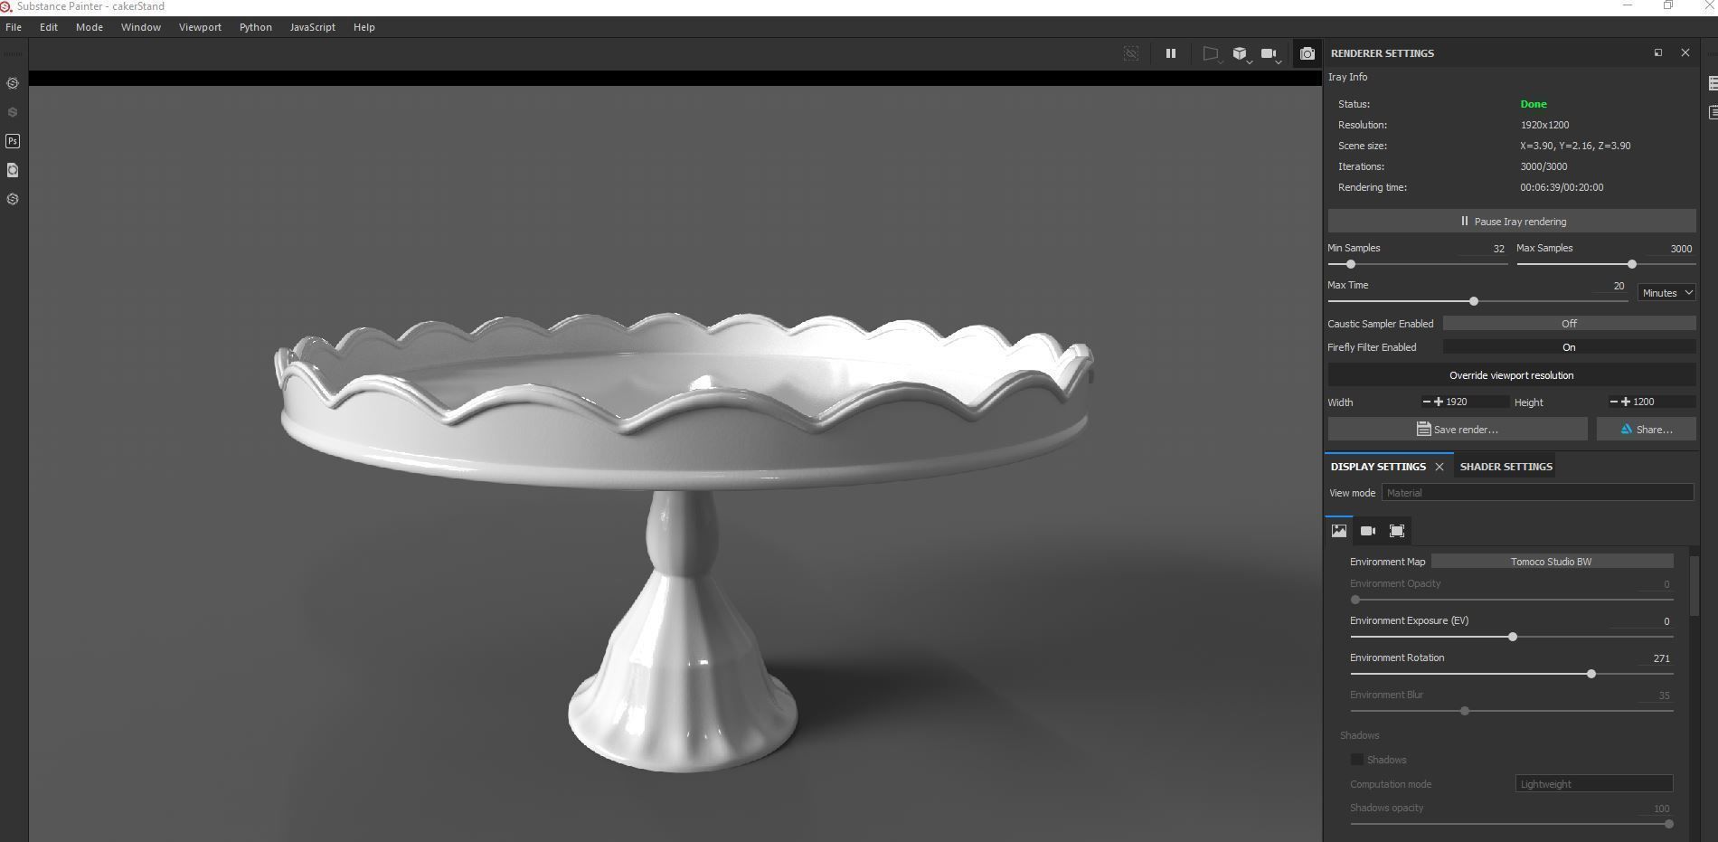
Task: Switch to Shader Settings tab
Action: (1506, 467)
